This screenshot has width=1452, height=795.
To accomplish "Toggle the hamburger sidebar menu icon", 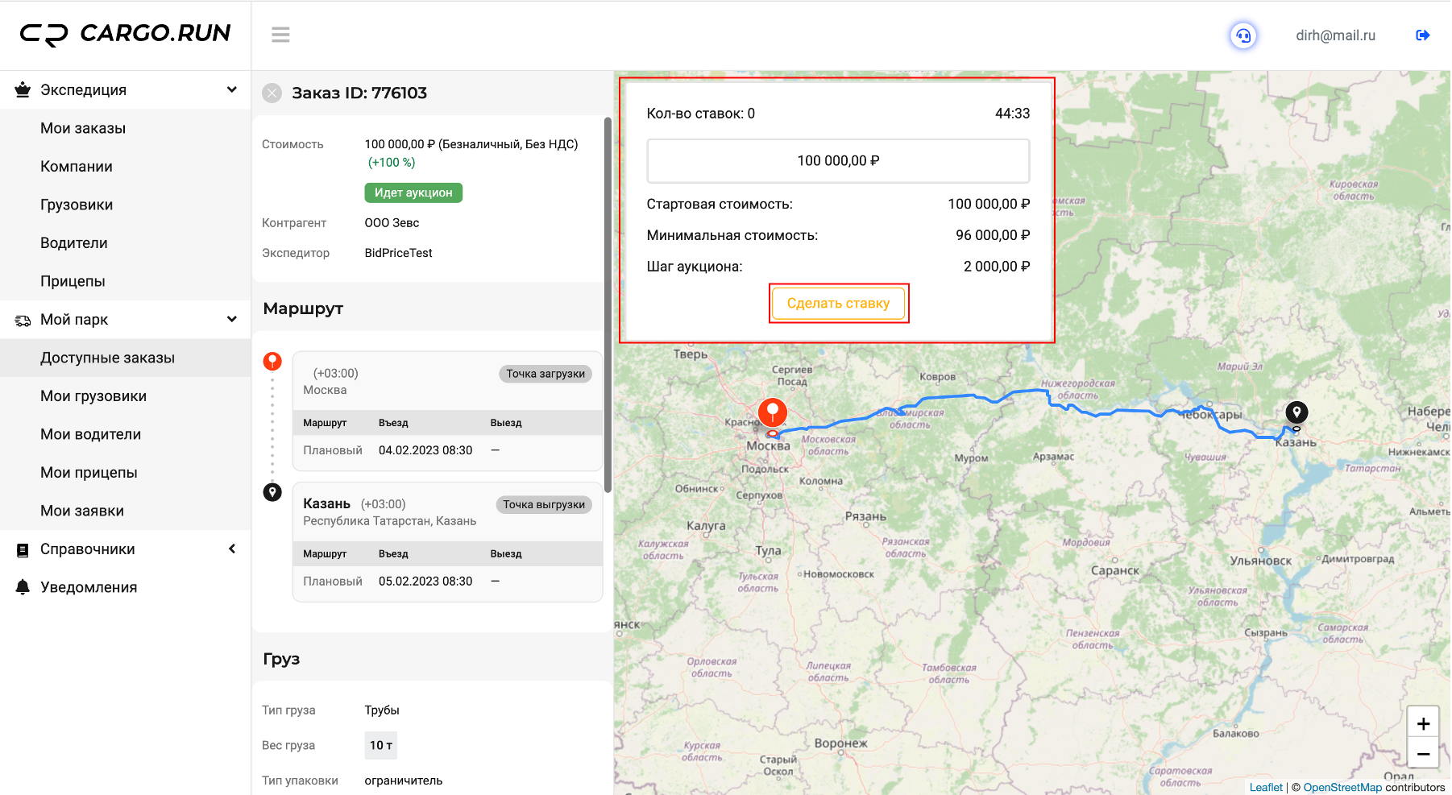I will tap(280, 35).
